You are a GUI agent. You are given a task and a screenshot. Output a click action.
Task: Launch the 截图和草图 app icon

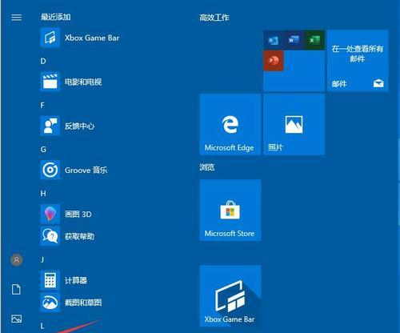50,303
